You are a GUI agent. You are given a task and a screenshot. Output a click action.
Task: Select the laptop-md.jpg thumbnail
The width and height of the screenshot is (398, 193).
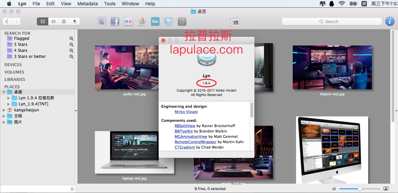[x=134, y=152]
